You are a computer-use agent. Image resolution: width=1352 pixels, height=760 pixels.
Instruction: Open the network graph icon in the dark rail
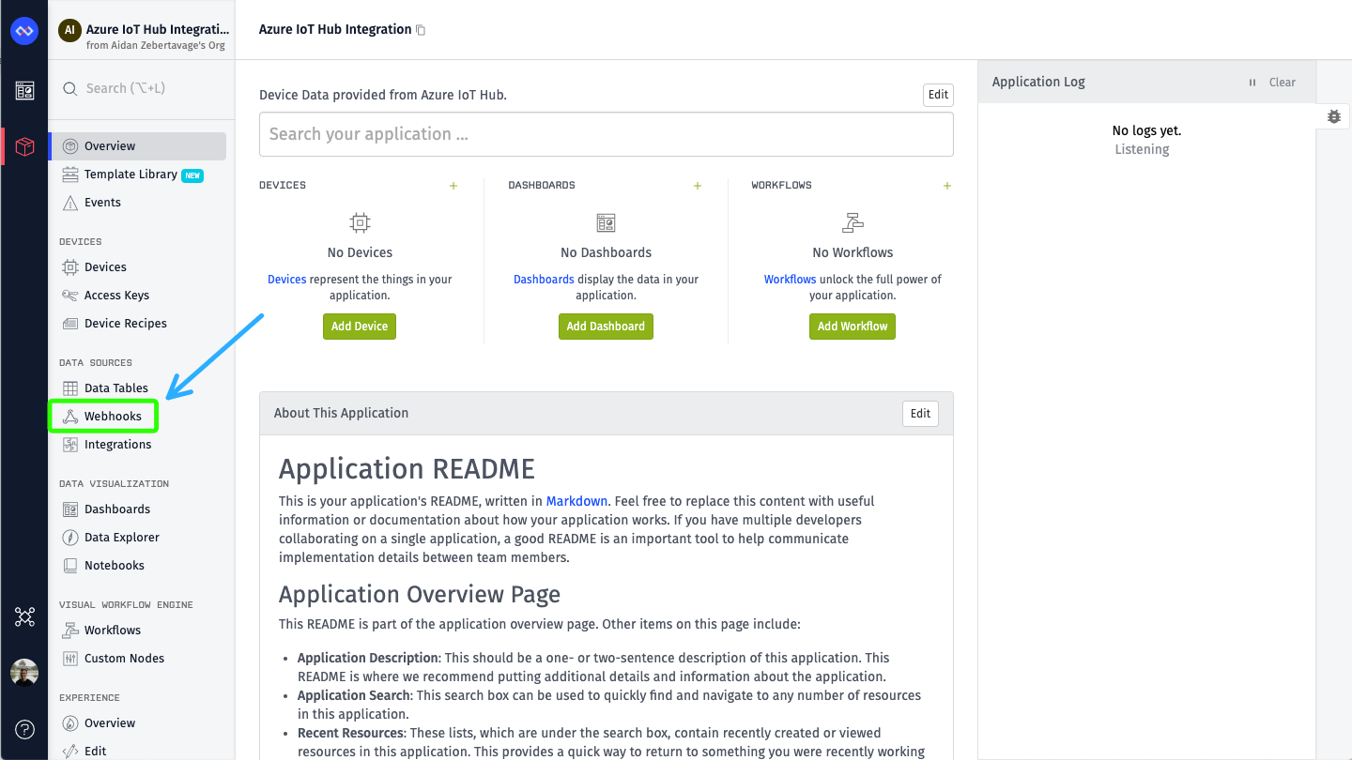(24, 616)
